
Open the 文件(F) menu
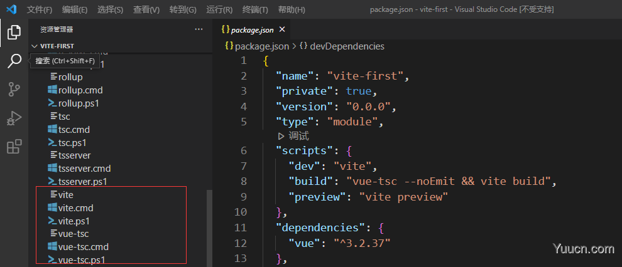40,9
